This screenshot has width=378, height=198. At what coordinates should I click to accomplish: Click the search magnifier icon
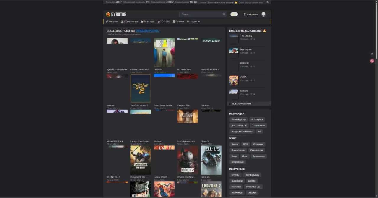224,14
